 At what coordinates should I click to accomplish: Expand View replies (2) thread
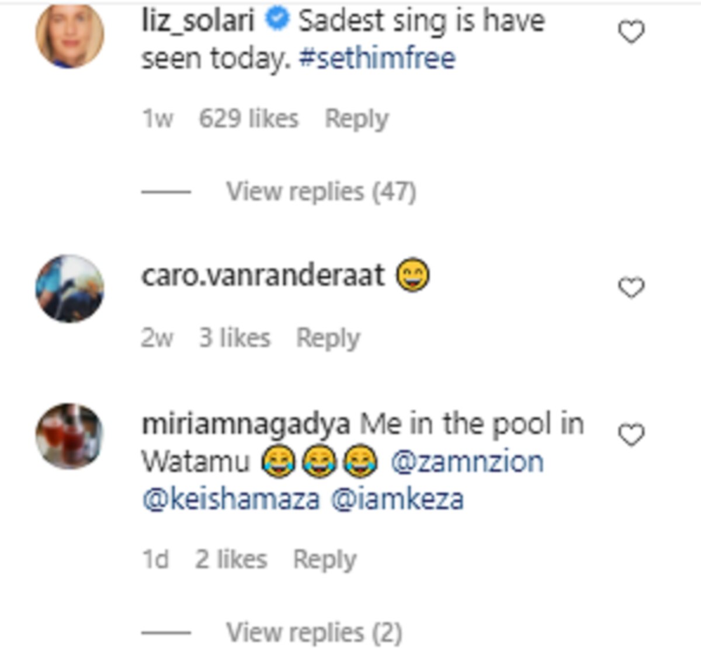coord(314,632)
